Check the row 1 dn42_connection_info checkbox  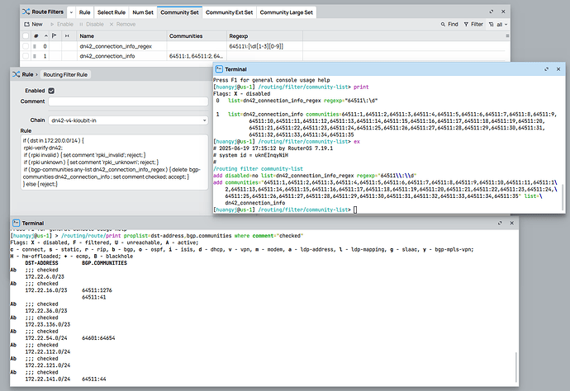pyautogui.click(x=26, y=56)
